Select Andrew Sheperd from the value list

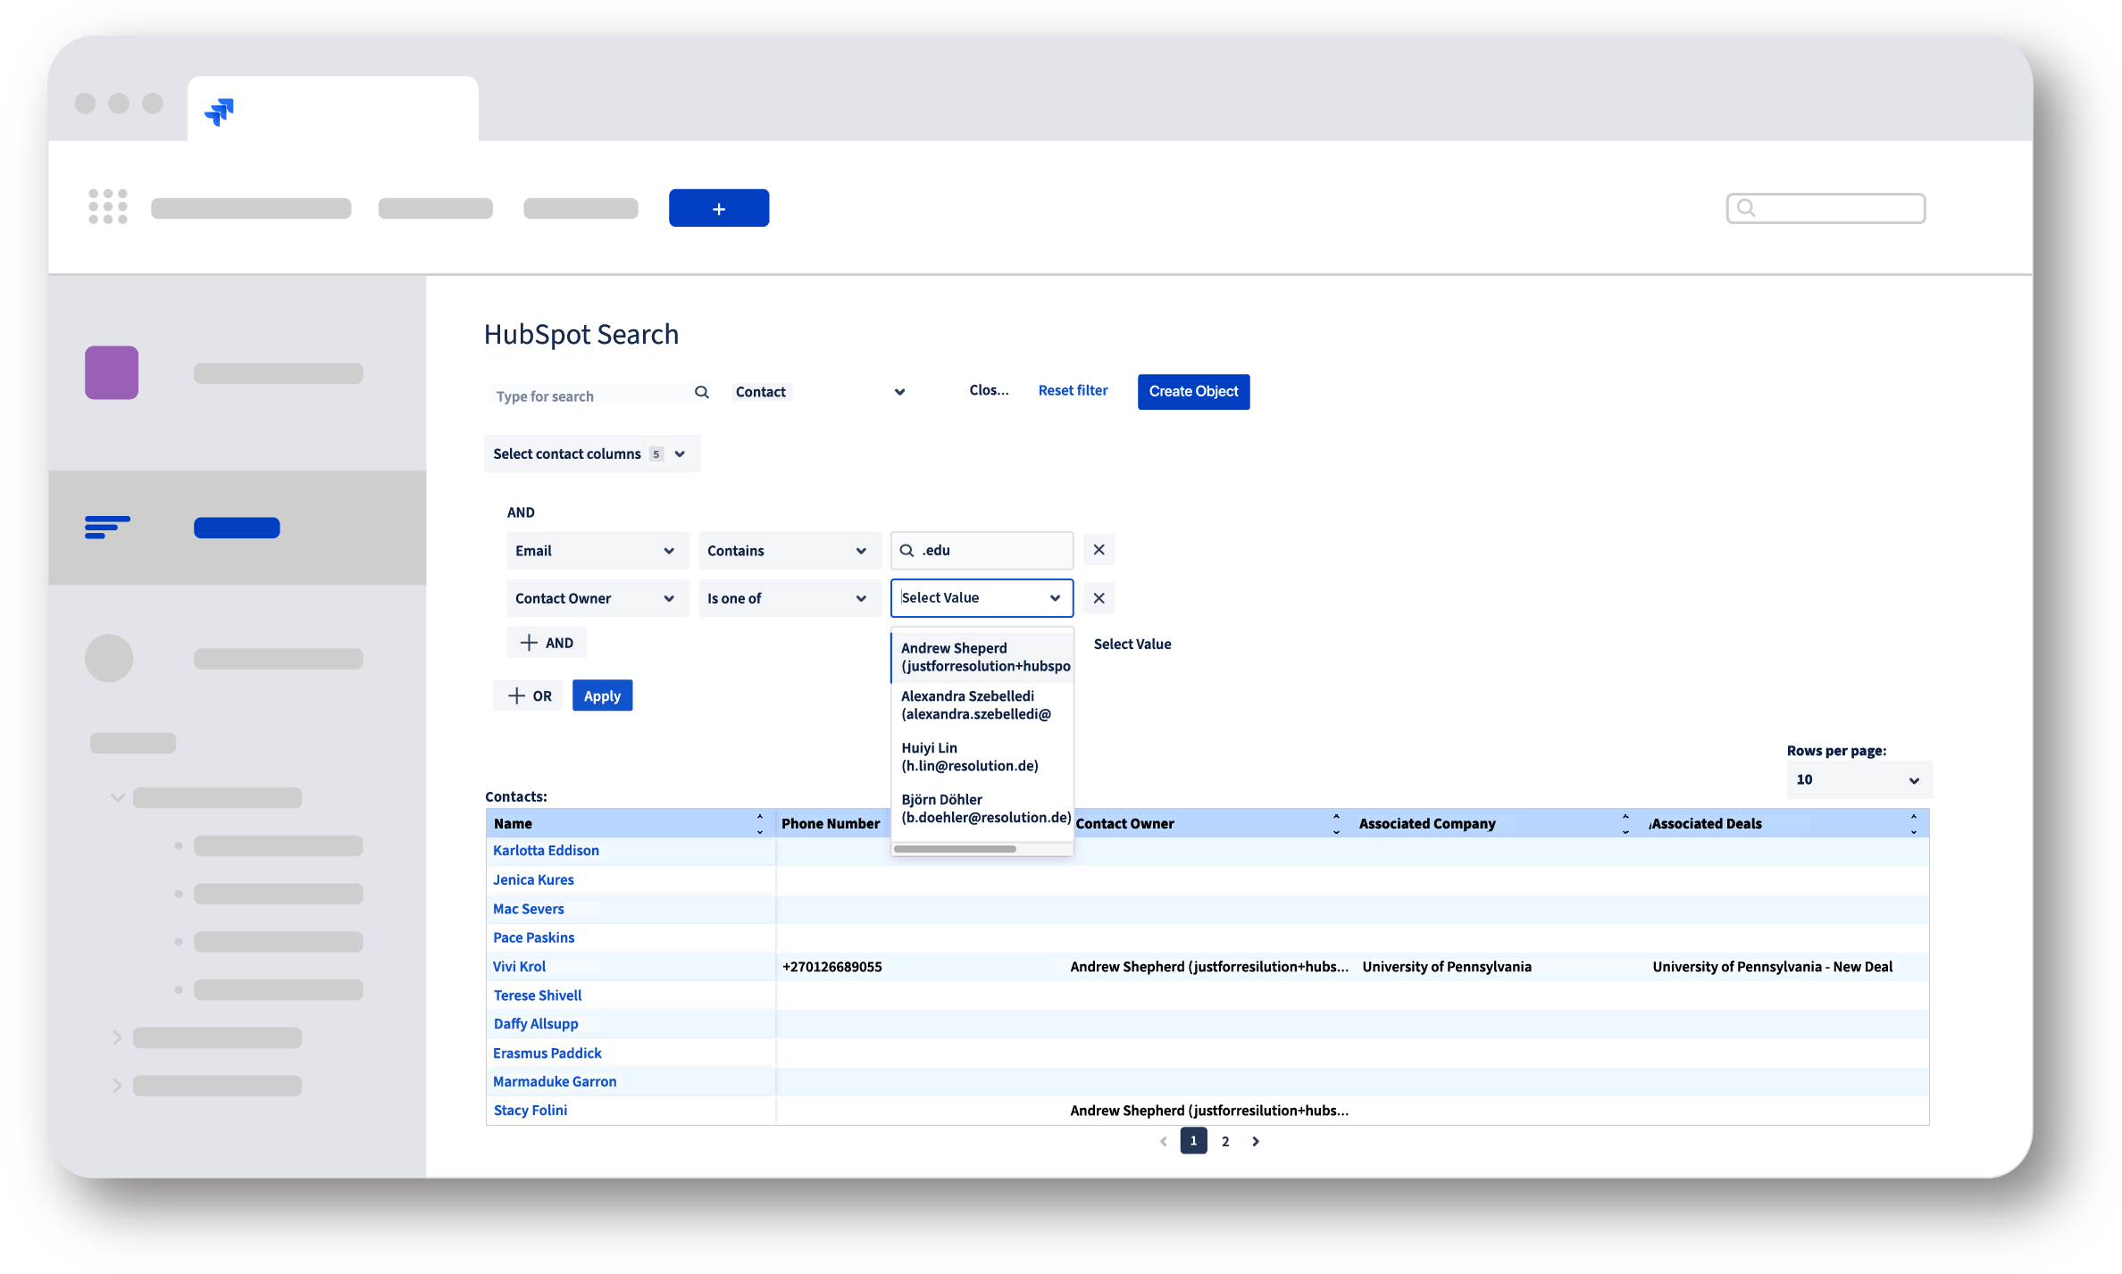click(982, 656)
